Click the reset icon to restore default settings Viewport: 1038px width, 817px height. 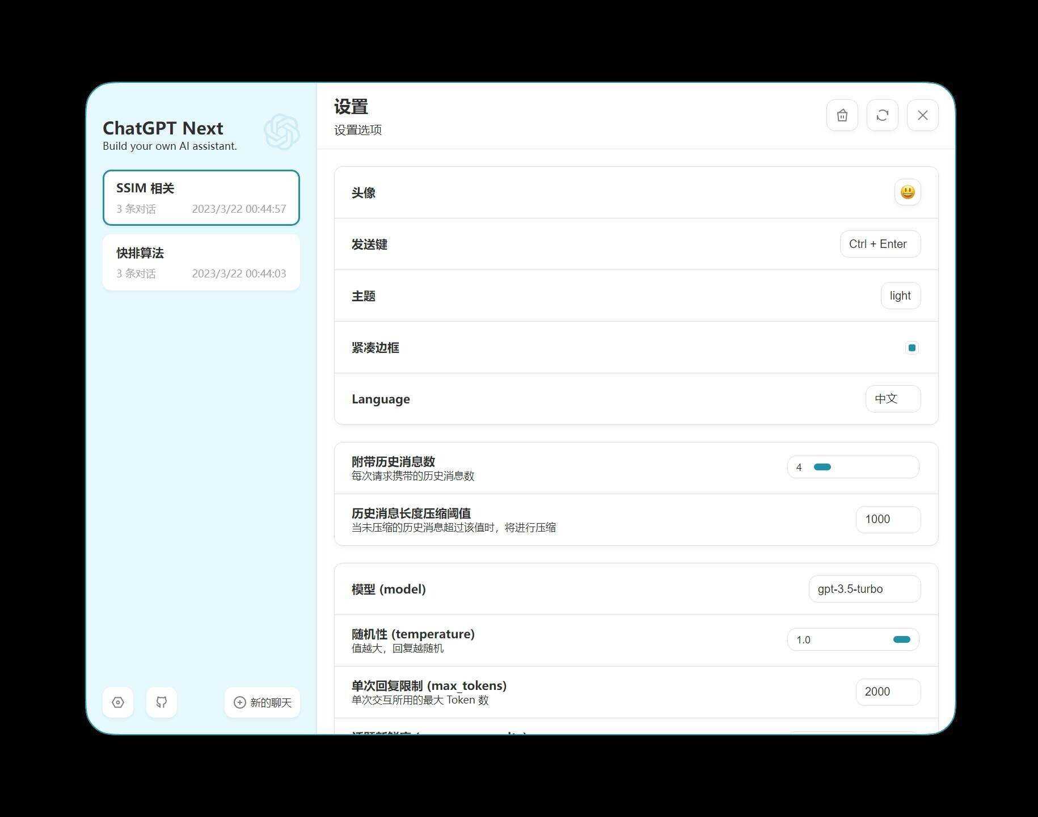[x=882, y=115]
